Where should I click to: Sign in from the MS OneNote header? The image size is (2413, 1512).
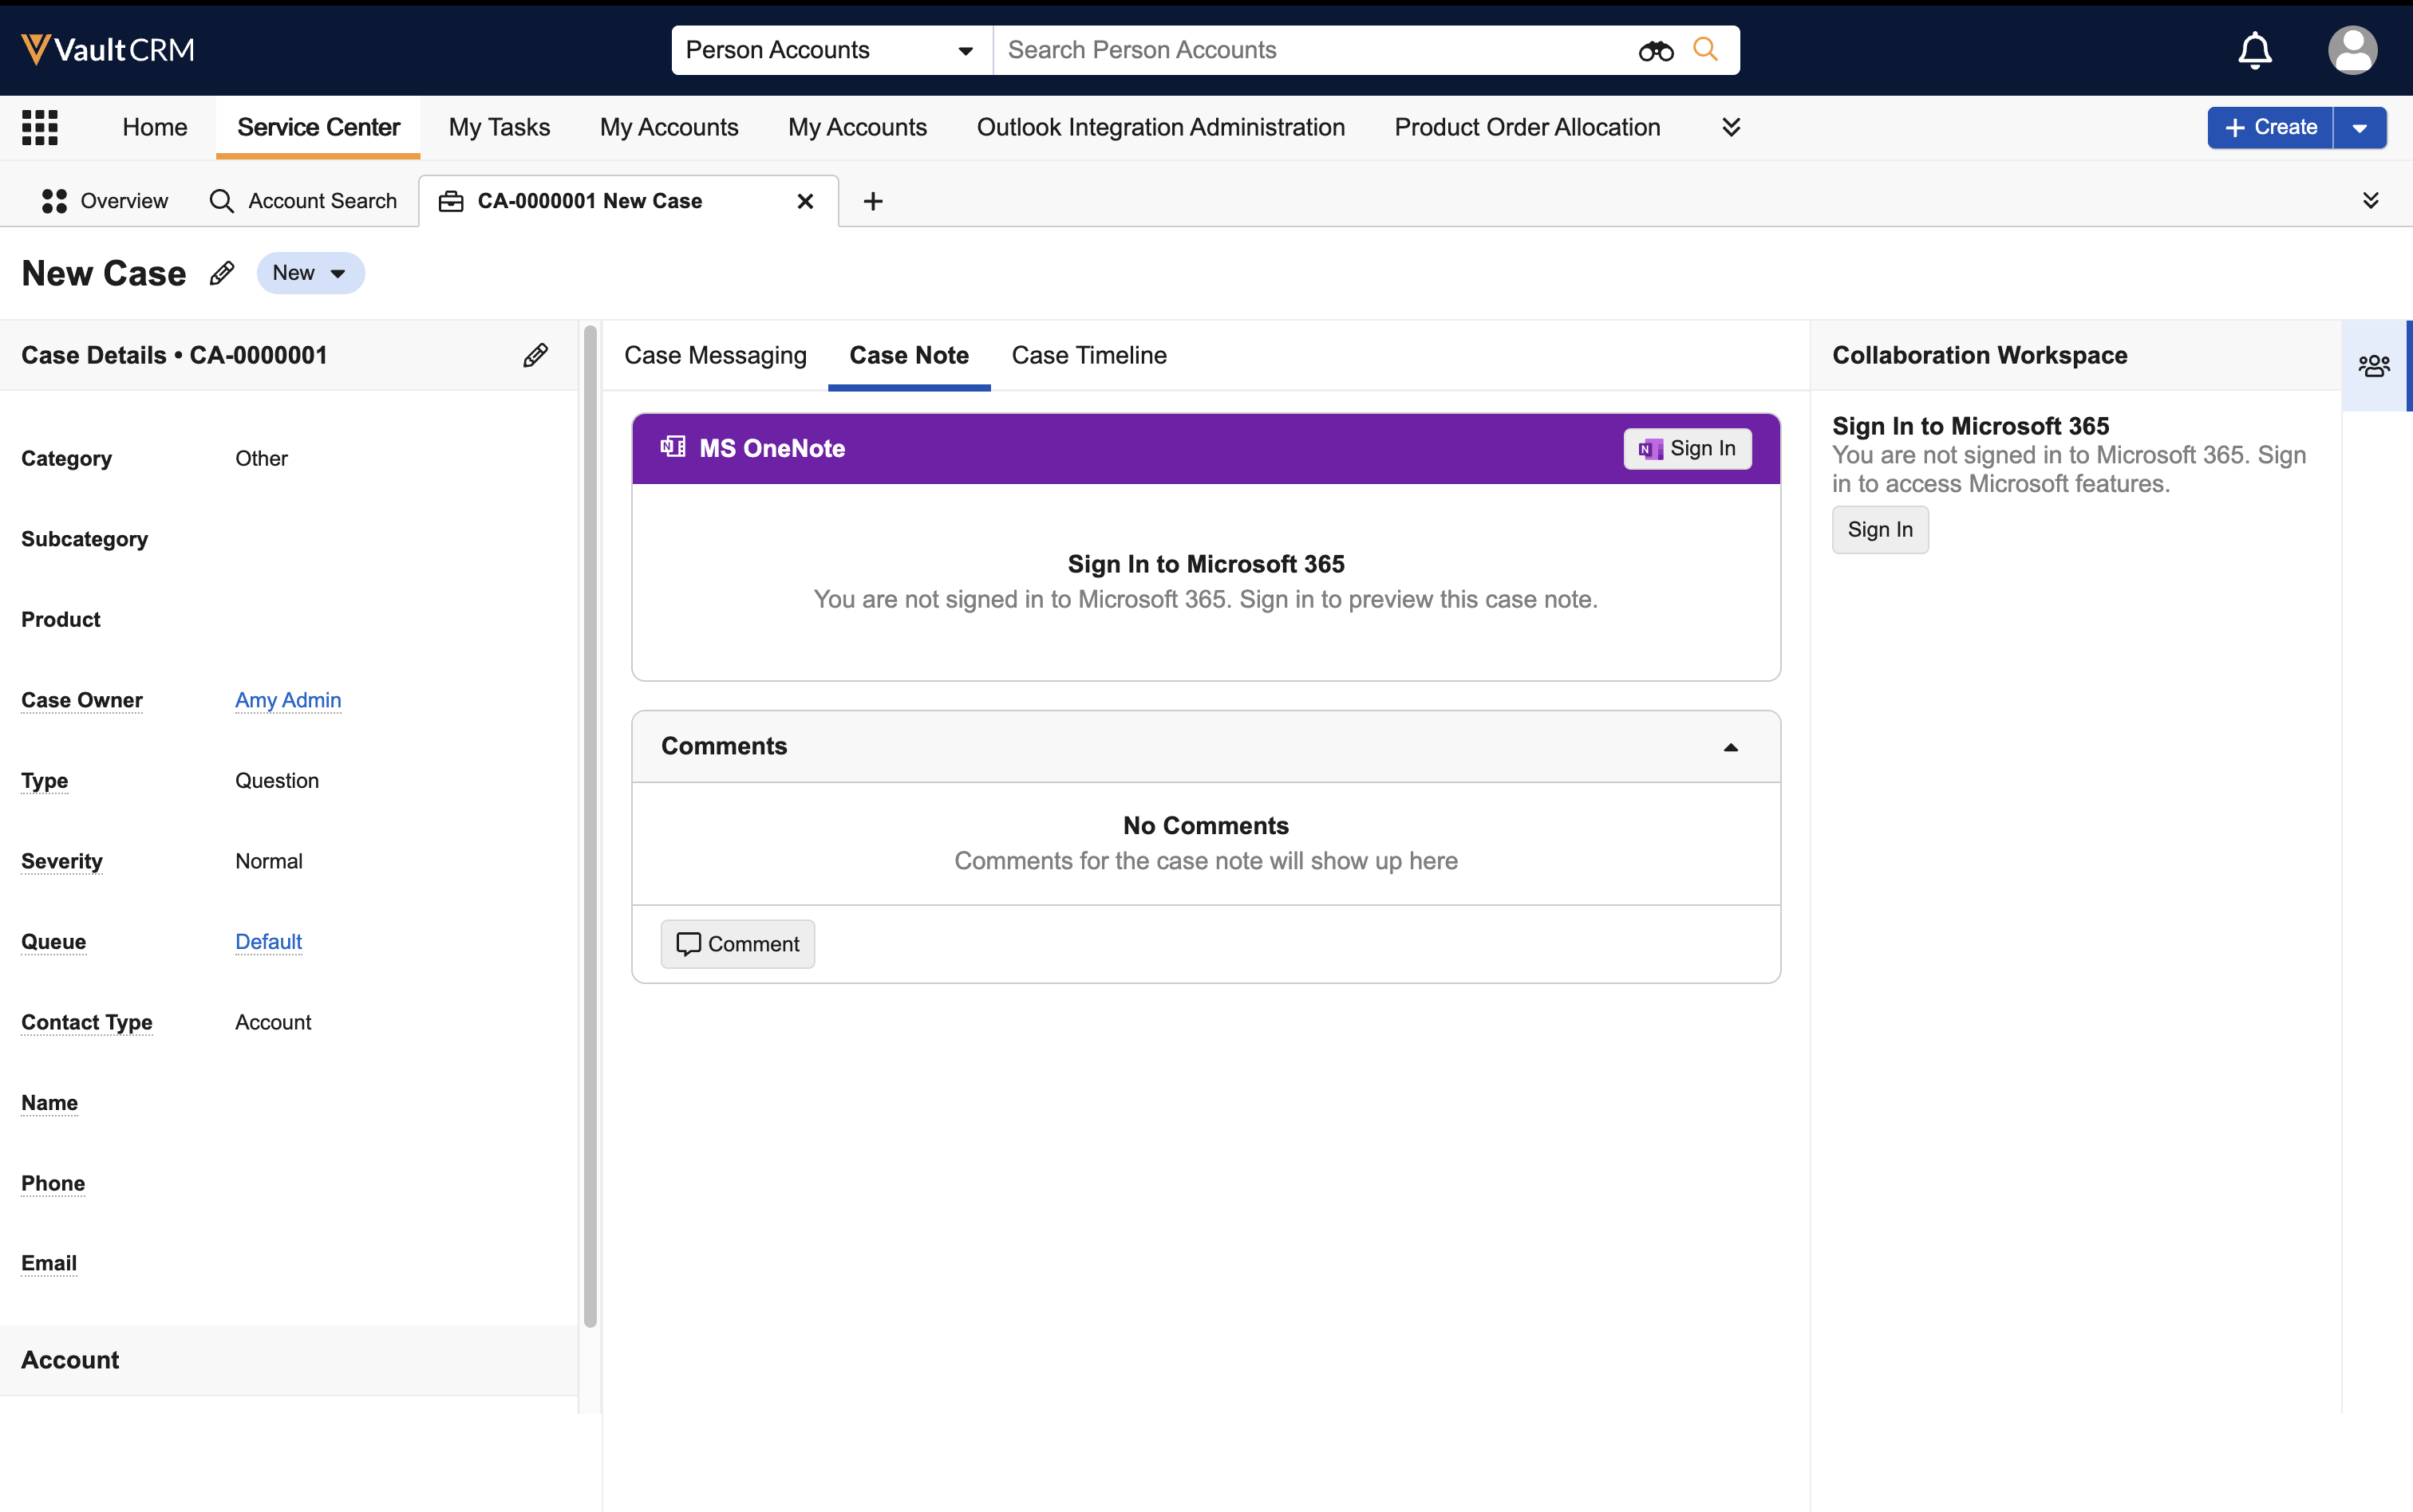click(x=1688, y=448)
